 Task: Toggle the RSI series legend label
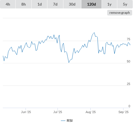pos(70,121)
